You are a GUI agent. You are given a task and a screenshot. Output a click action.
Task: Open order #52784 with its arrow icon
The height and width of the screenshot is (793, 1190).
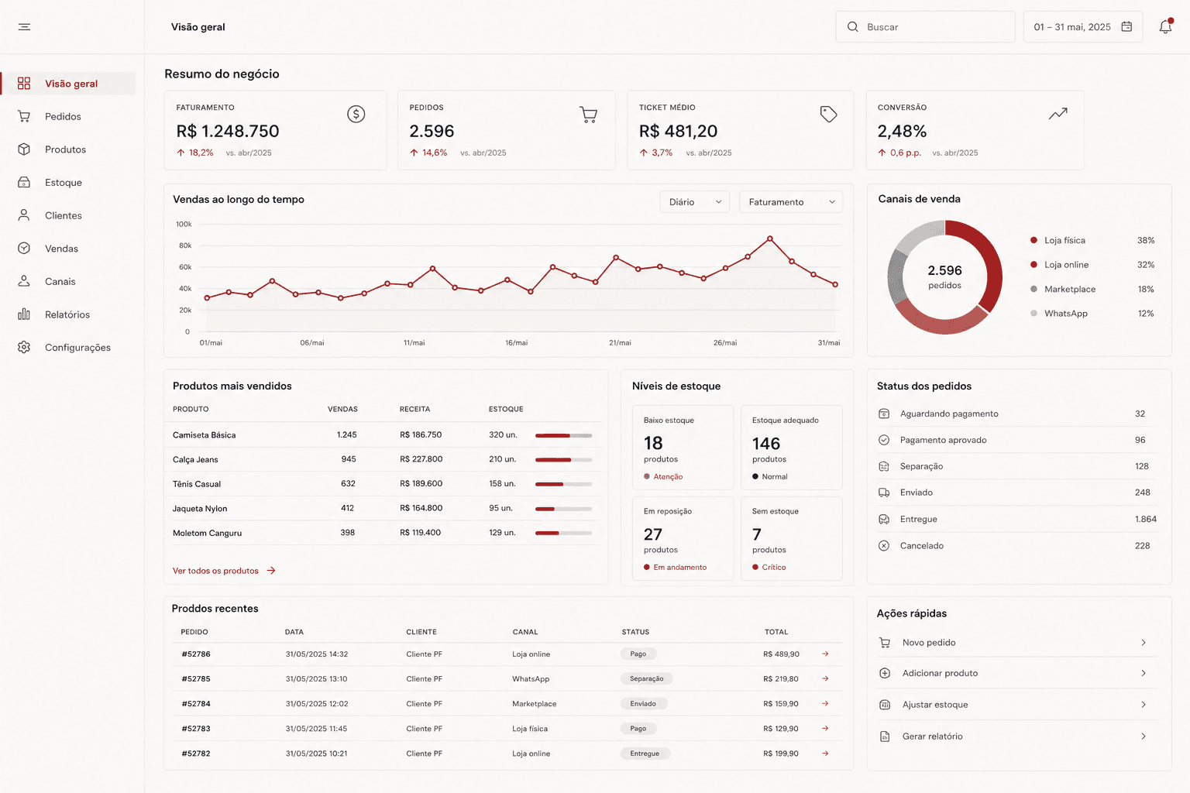coord(825,703)
